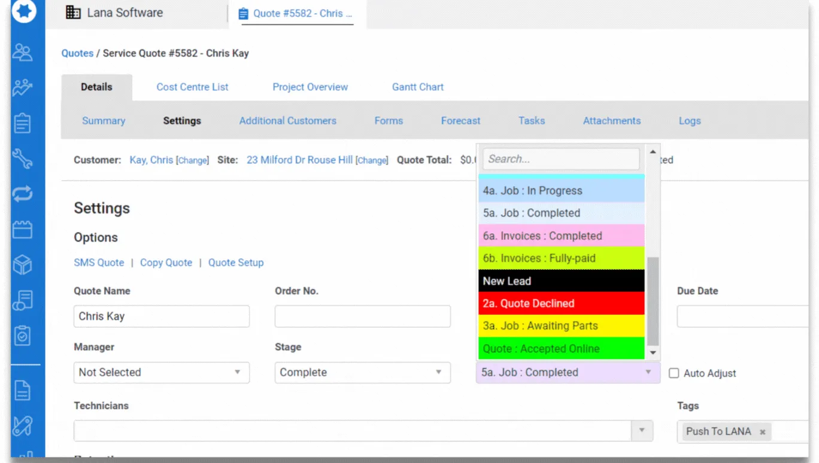Screen dimensions: 819x463
Task: Switch to the Forecast tab
Action: point(460,120)
